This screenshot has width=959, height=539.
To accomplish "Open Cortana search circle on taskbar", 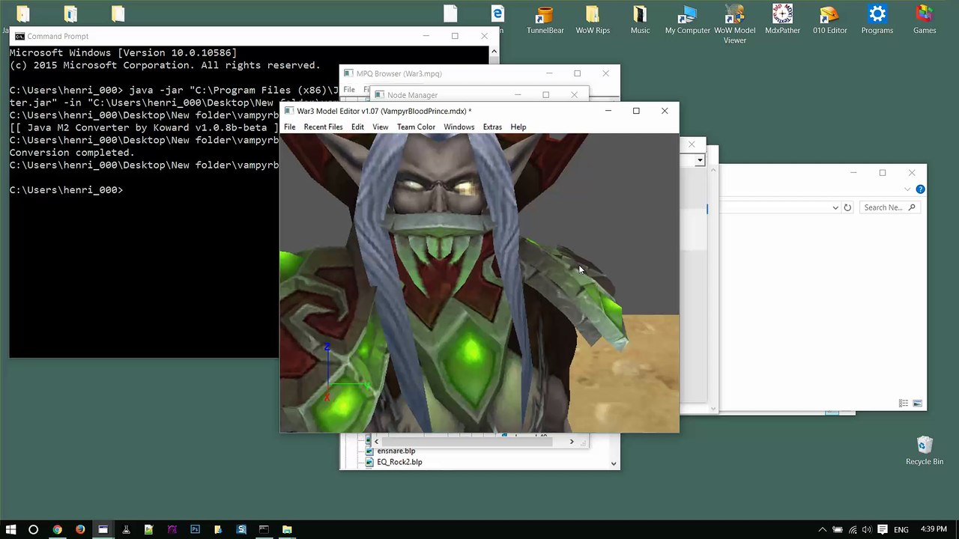I will point(33,529).
